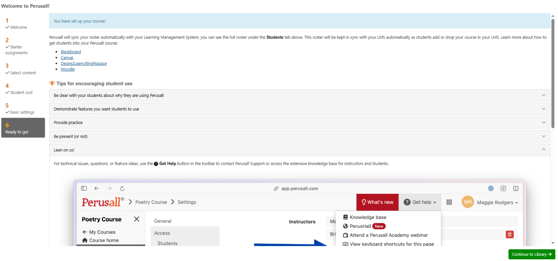Open the Blackboard help link
The image size is (558, 261).
[x=70, y=52]
